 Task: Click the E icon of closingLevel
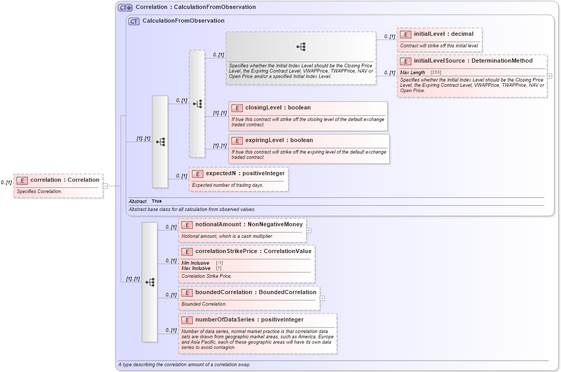click(x=237, y=108)
